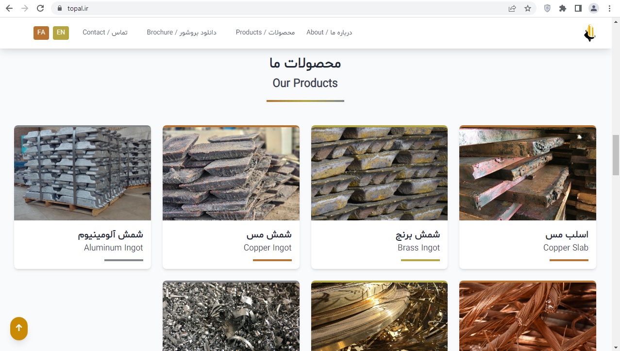Click the Copper Ingot title text
The width and height of the screenshot is (620, 351).
pyautogui.click(x=268, y=248)
